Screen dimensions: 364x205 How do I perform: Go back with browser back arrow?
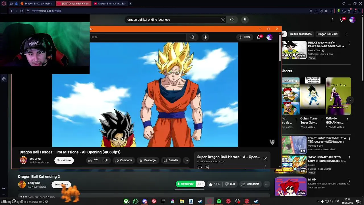(x=11, y=11)
